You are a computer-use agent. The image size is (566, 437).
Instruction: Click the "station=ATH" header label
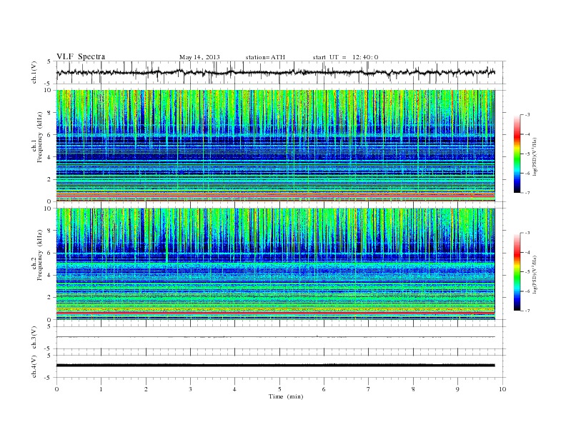click(265, 57)
